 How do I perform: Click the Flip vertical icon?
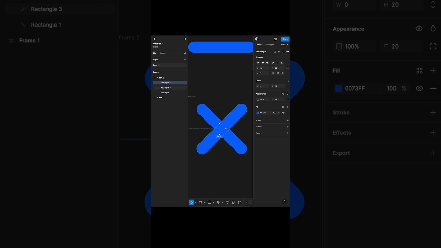(x=282, y=73)
